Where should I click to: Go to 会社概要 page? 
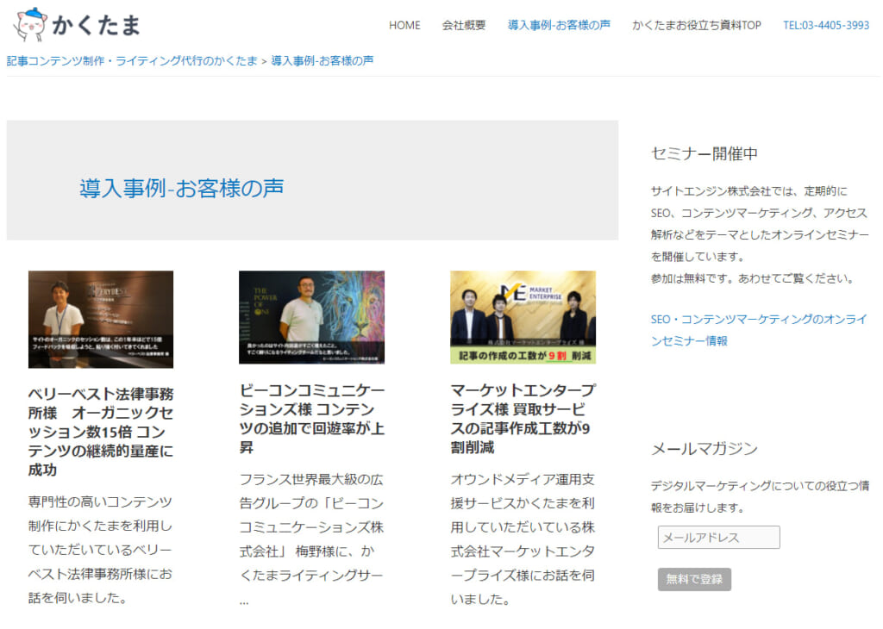click(463, 25)
